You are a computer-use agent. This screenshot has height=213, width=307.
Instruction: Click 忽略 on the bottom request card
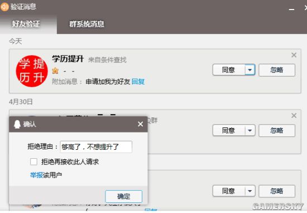[277, 191]
